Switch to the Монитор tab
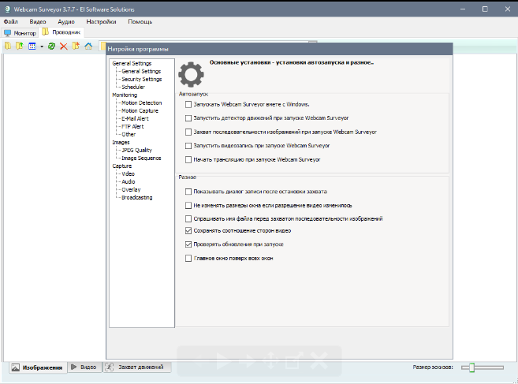This screenshot has width=518, height=384. pos(20,33)
